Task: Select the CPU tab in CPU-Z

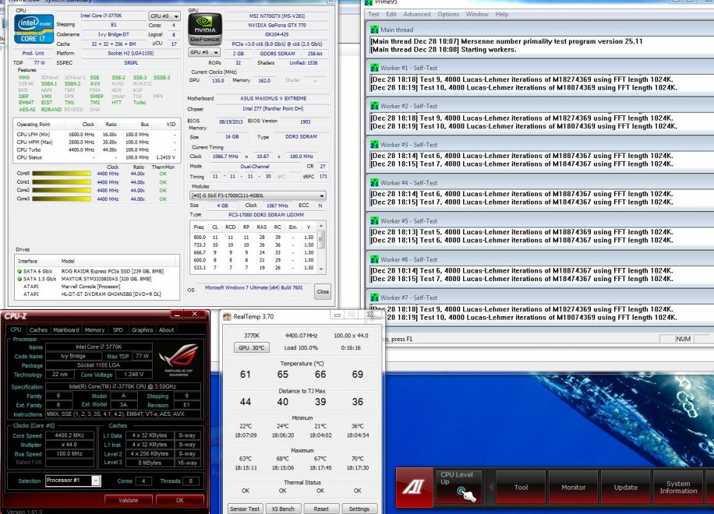Action: pos(16,329)
